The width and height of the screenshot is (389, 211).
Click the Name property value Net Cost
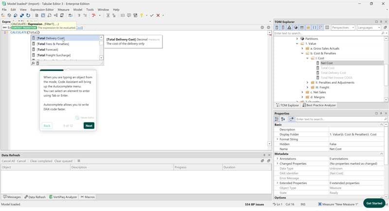coord(356,149)
